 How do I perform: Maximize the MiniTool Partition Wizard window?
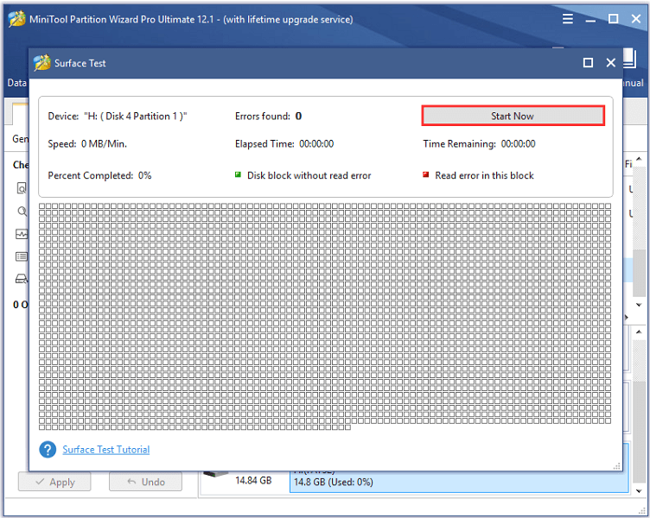[613, 19]
